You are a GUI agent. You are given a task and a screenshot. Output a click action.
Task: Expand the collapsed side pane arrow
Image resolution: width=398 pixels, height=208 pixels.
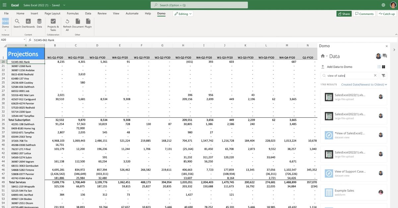[394, 50]
